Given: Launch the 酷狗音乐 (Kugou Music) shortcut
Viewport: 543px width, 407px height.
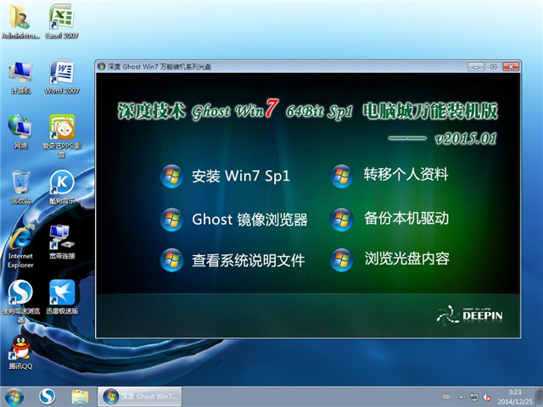Looking at the screenshot, I should pos(62,187).
